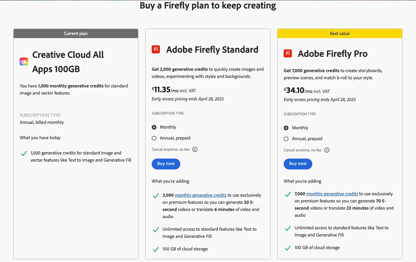Select Monthly subscription for Firefly Standard
Screen dimensions: 416x262
(x=154, y=127)
